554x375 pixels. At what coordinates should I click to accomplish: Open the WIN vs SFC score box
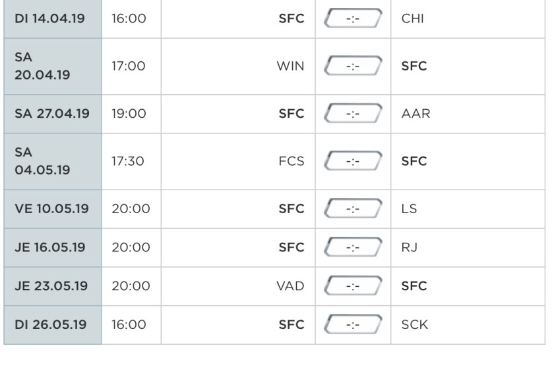pos(353,66)
